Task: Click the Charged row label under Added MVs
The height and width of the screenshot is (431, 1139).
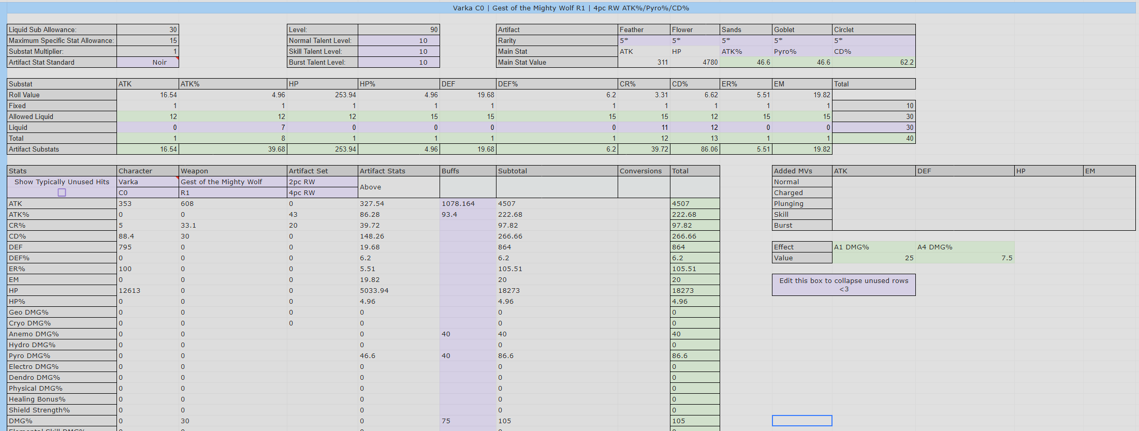Action: [x=802, y=192]
